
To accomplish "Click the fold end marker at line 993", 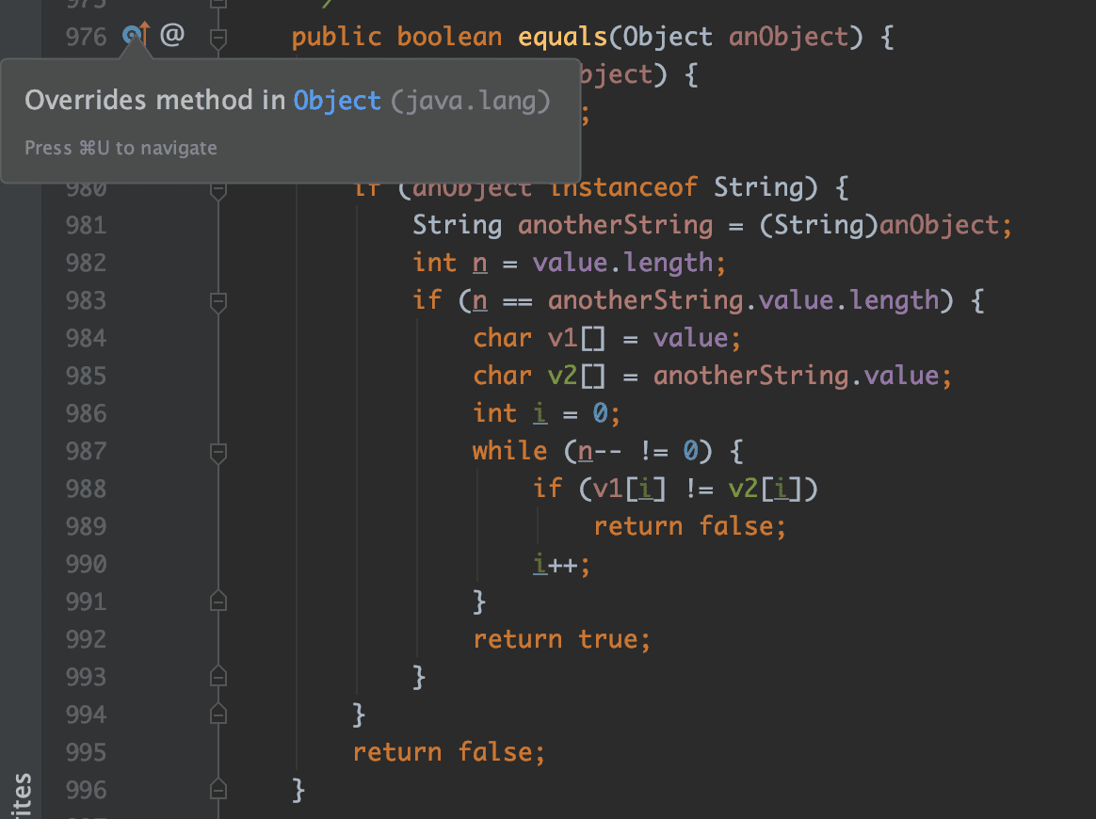I will click(218, 677).
